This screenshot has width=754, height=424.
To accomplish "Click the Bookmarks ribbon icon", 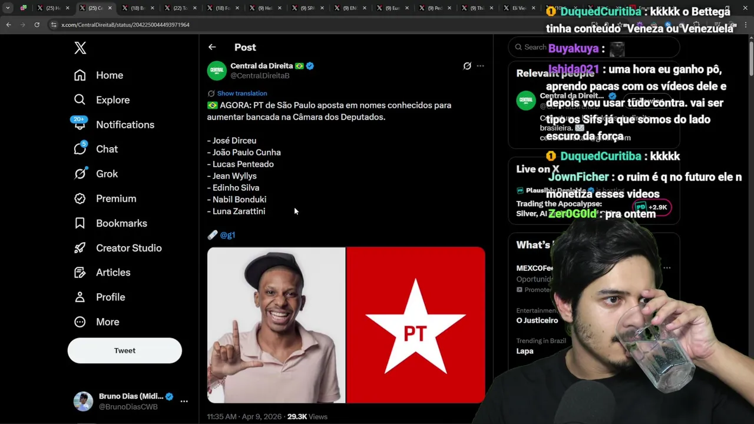I will coord(80,224).
